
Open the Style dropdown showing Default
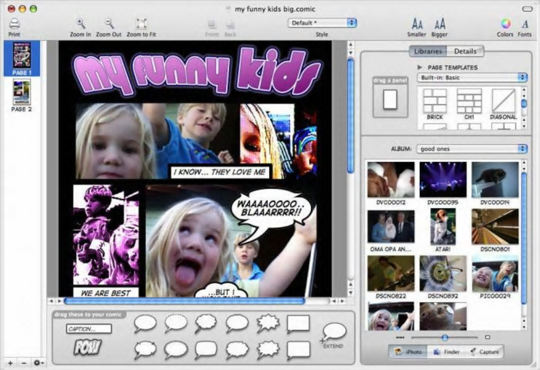click(322, 23)
